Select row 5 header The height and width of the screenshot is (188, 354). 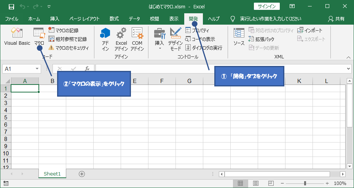[6, 117]
